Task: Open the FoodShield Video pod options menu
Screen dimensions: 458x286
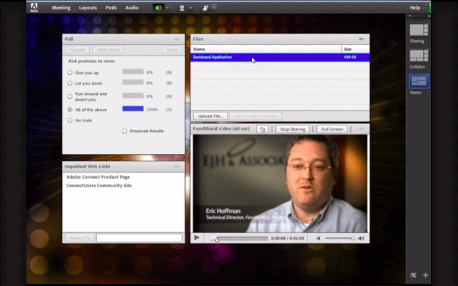Action: pyautogui.click(x=362, y=129)
